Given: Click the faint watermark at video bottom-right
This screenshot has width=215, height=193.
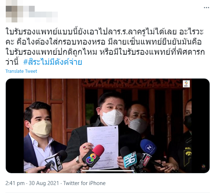Looking at the screenshot, I should [x=203, y=167].
